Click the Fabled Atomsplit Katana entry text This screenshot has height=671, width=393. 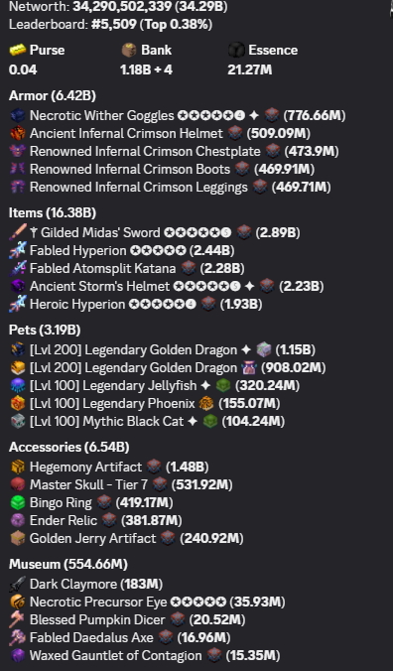tap(102, 268)
